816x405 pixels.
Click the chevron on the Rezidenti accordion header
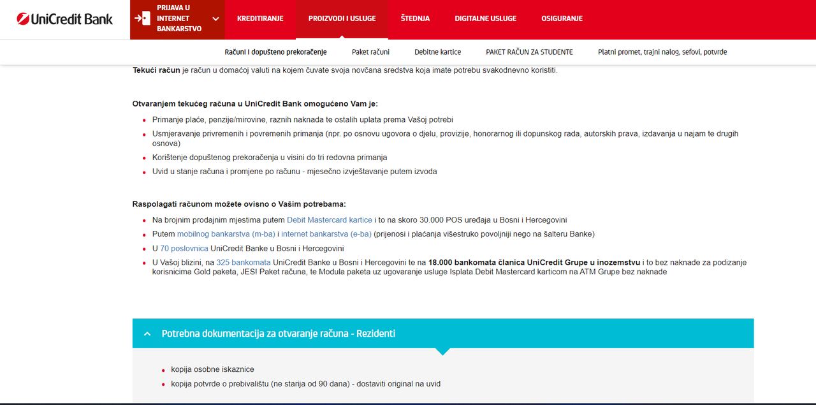coord(147,334)
